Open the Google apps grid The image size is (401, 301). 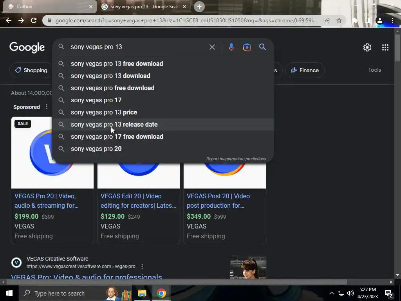pos(385,47)
